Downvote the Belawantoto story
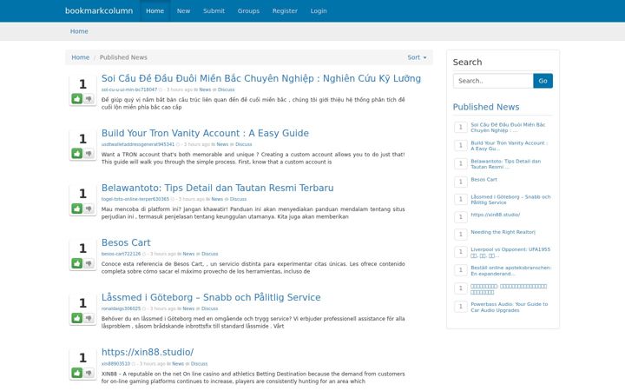 click(x=89, y=209)
